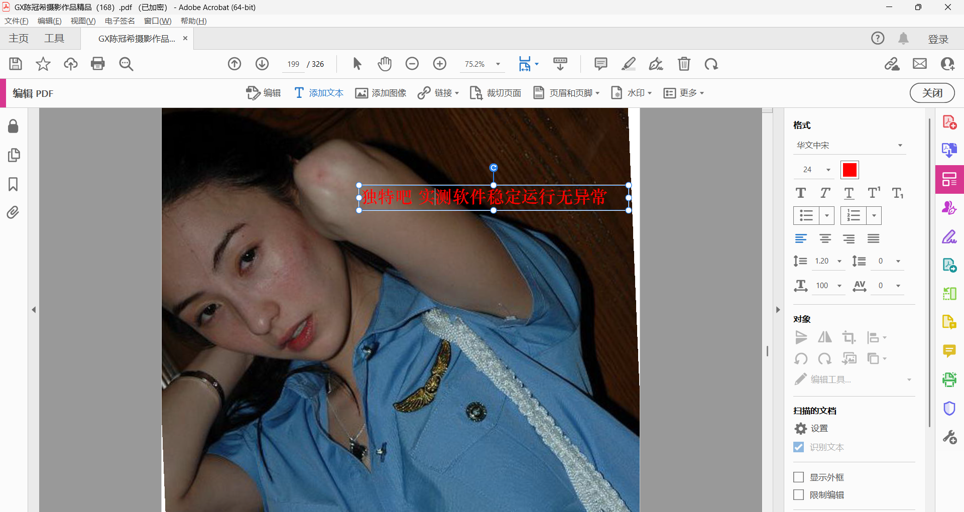The height and width of the screenshot is (512, 964).
Task: Click the Delete trash icon
Action: tap(684, 64)
